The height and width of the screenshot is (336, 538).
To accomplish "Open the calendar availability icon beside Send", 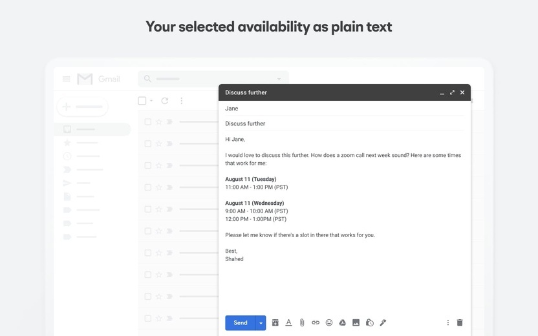I will point(275,322).
